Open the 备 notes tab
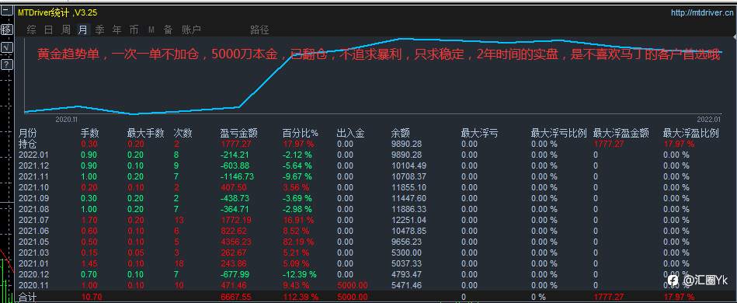The width and height of the screenshot is (737, 303). pos(169,30)
